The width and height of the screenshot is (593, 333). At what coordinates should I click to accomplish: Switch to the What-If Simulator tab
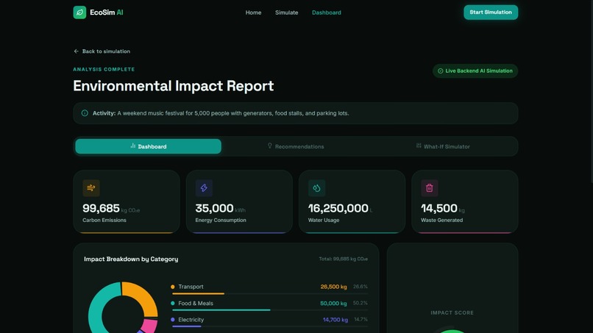tap(443, 146)
